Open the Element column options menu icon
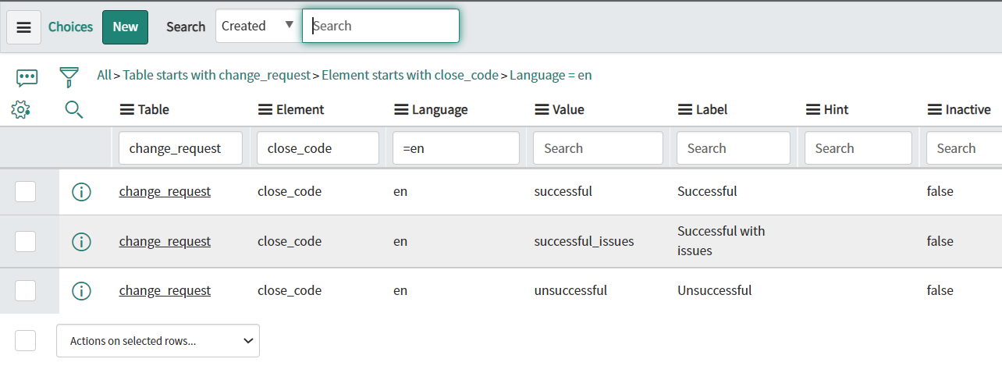The image size is (1002, 373). pos(265,110)
